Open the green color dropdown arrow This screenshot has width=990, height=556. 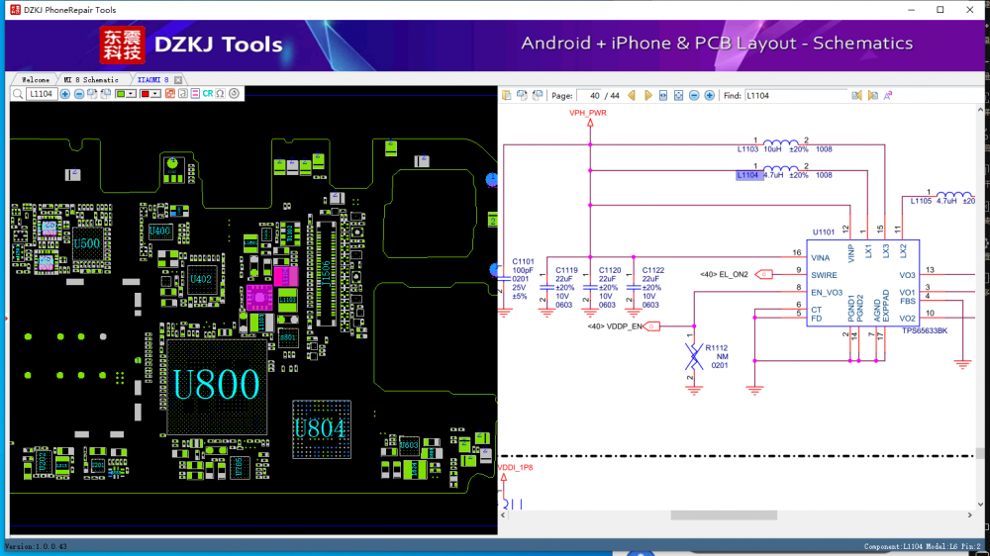[130, 94]
